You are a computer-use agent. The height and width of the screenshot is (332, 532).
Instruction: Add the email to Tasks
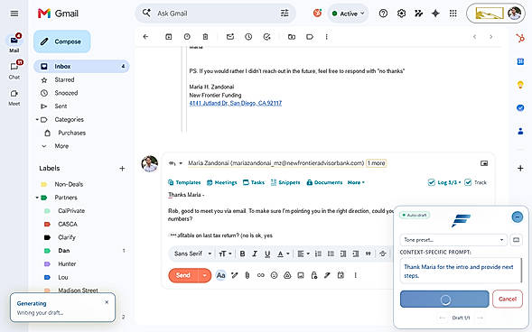(x=267, y=37)
